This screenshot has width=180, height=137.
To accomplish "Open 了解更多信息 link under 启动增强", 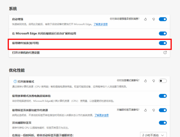I will tap(101, 24).
